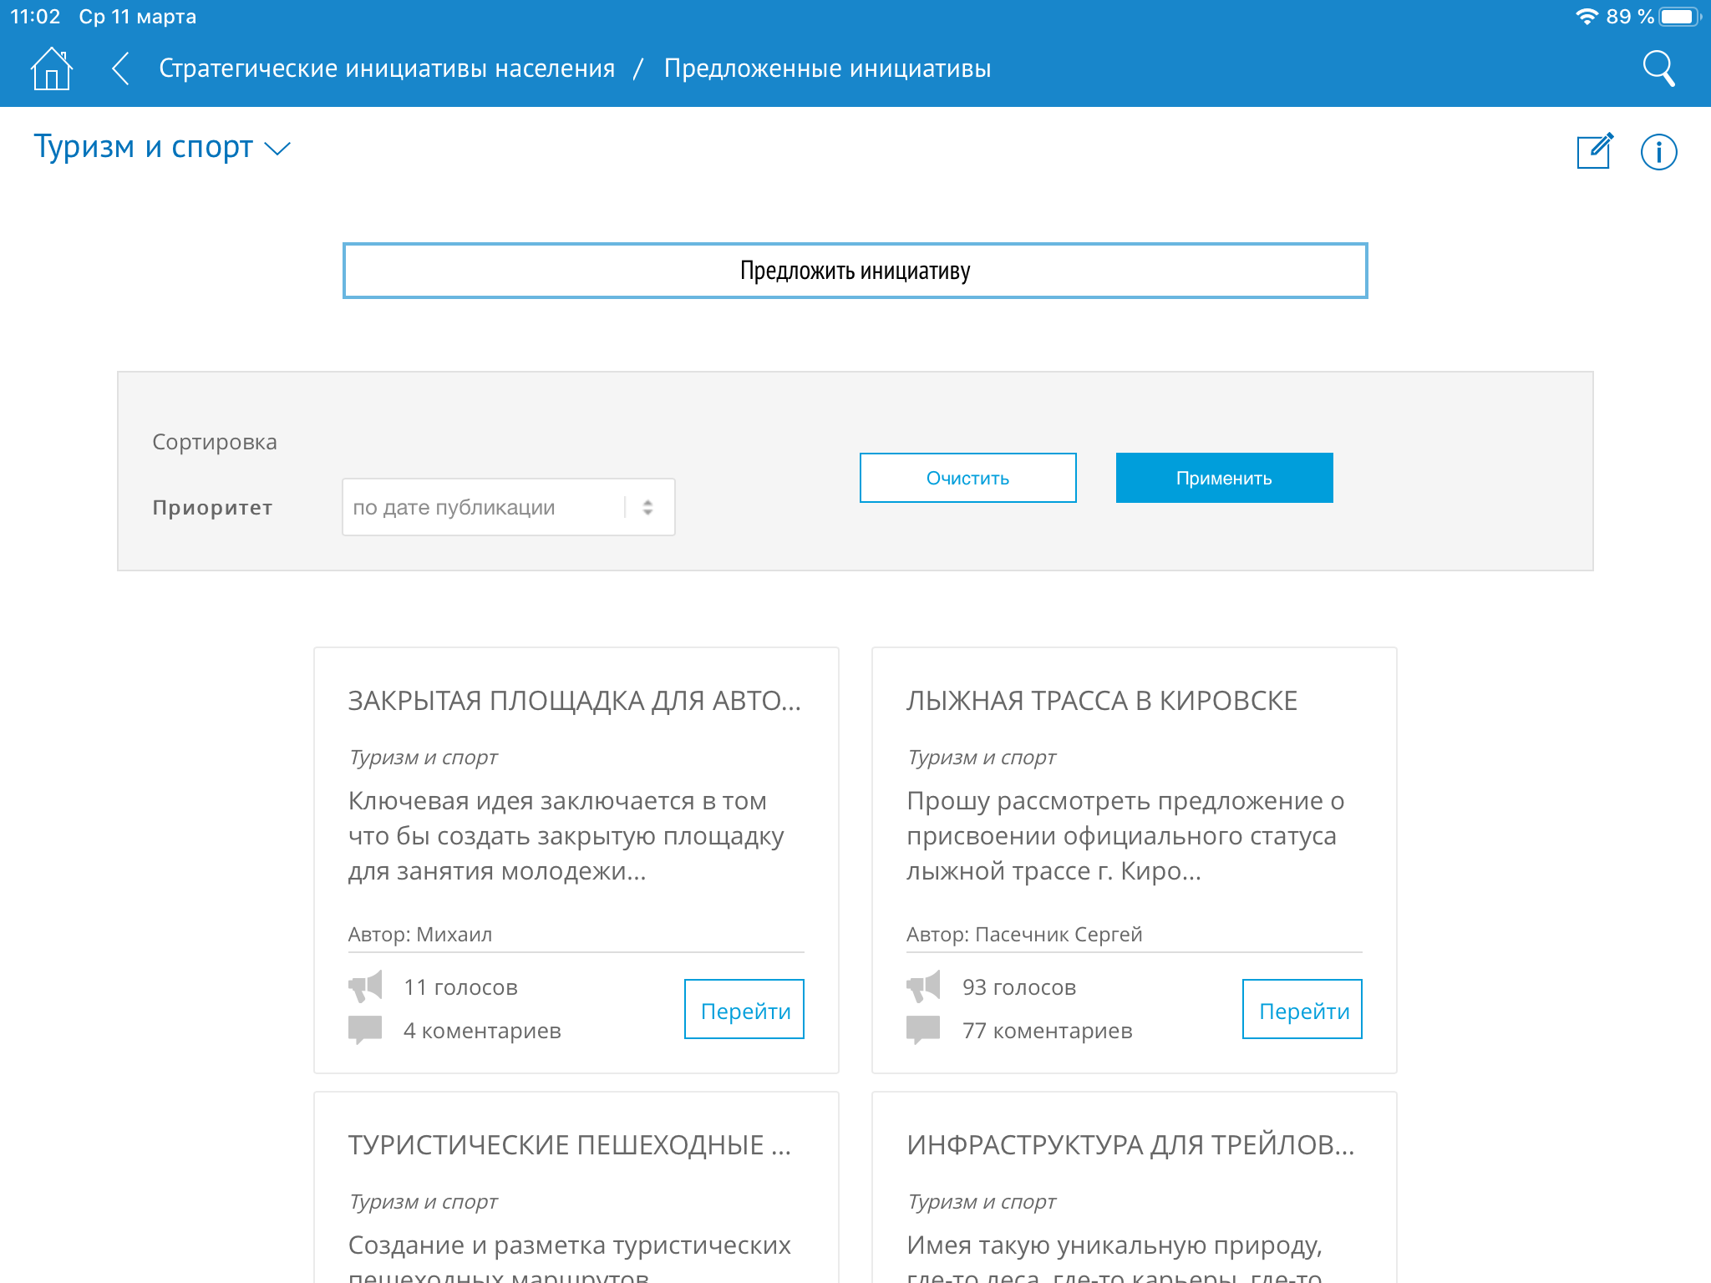1711x1283 pixels.
Task: Open Стратегические инициативы населения breadcrumb
Action: tap(387, 68)
